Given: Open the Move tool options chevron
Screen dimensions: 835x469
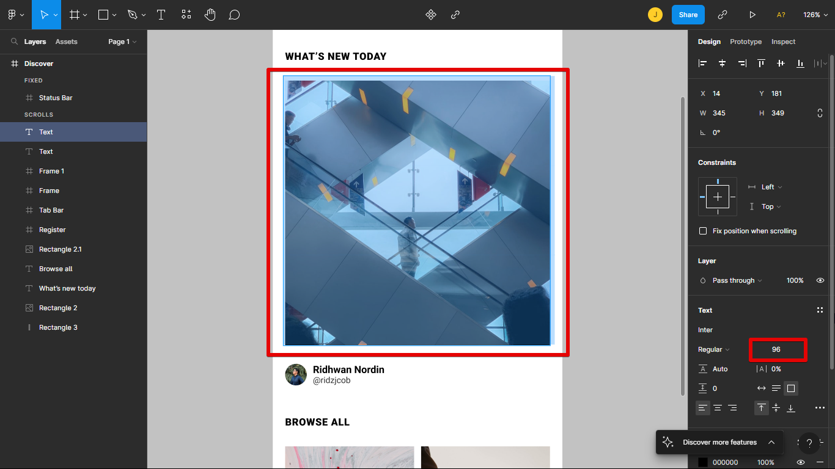Looking at the screenshot, I should click(x=56, y=15).
